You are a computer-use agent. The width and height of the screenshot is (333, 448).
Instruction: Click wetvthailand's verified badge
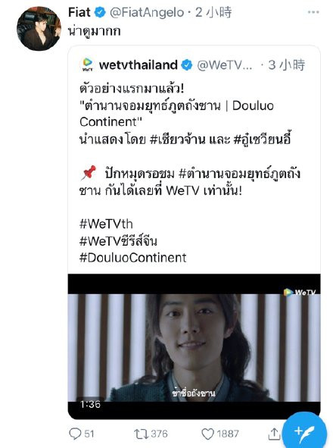[x=187, y=65]
